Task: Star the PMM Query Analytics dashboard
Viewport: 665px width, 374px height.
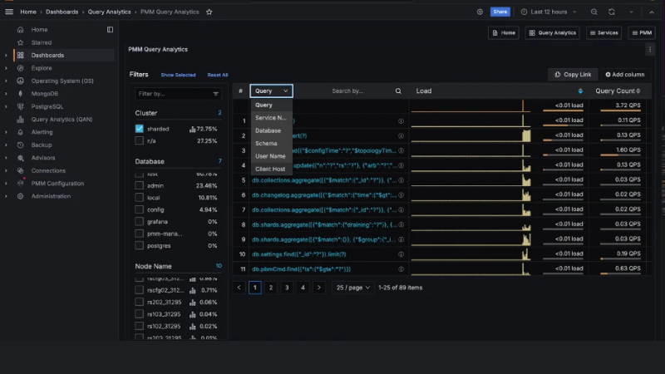Action: tap(209, 12)
